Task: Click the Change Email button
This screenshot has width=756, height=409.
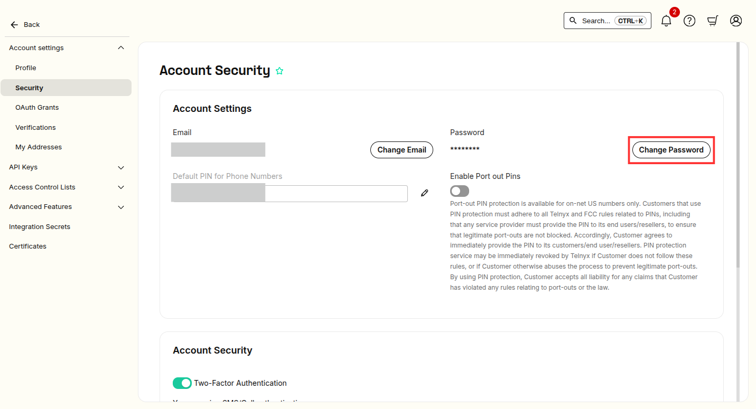Action: tap(402, 150)
